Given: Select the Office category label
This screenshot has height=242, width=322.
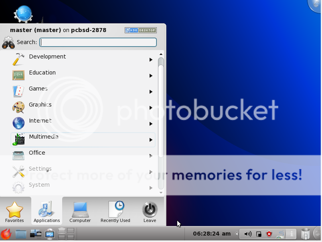Looking at the screenshot, I should [x=37, y=153].
